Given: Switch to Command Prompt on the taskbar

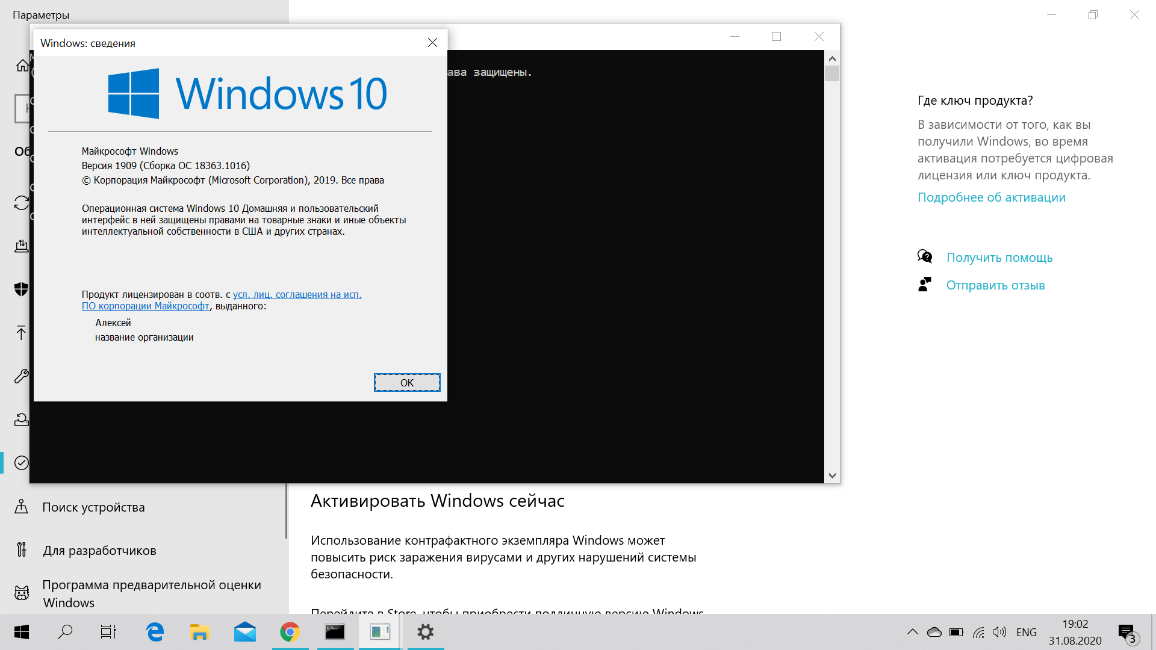Looking at the screenshot, I should (335, 632).
